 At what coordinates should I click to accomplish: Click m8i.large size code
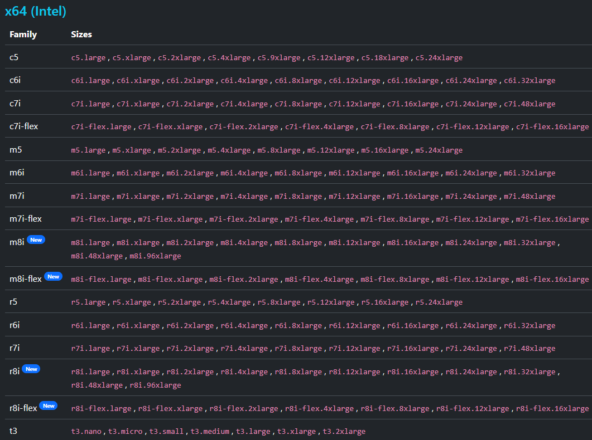(90, 243)
